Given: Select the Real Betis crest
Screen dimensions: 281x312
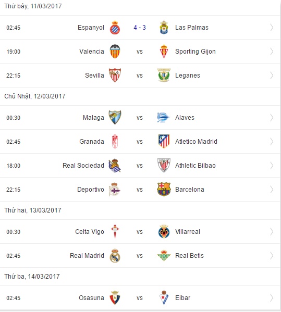Looking at the screenshot, I should (164, 256).
